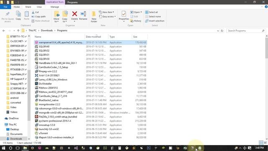The width and height of the screenshot is (268, 151).
Task: Select the HandBrake installer file
Action: (90, 63)
